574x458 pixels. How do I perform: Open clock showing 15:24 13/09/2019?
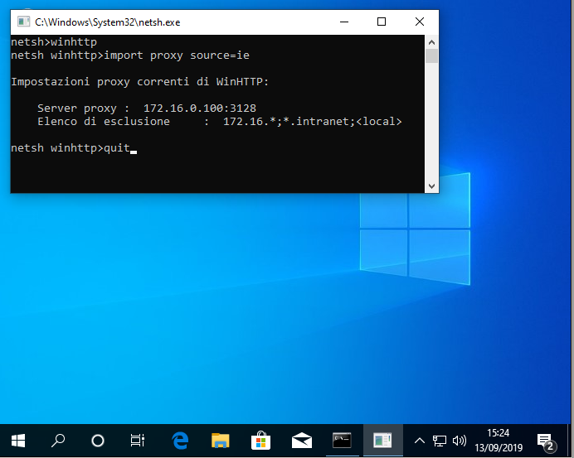[x=499, y=441]
